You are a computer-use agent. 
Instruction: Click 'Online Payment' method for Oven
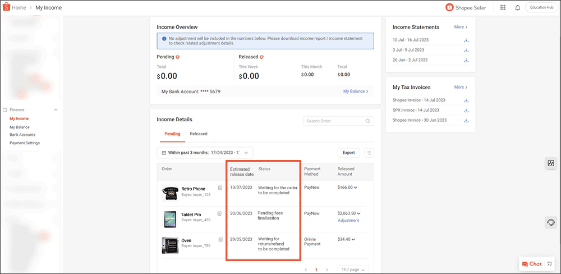tap(312, 241)
